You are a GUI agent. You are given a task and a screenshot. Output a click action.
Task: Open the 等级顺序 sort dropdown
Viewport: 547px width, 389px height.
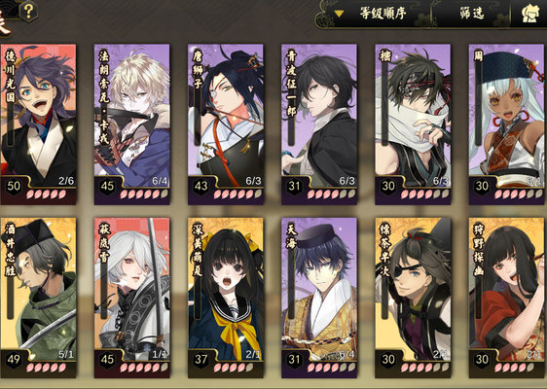pos(375,14)
